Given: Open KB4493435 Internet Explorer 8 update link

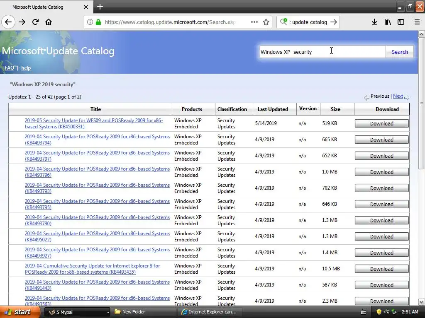Looking at the screenshot, I should 92,269.
